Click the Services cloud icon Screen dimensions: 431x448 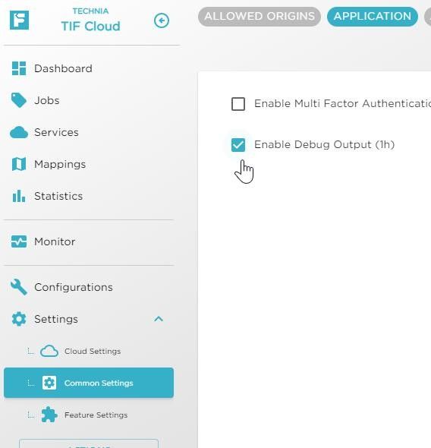pyautogui.click(x=19, y=132)
